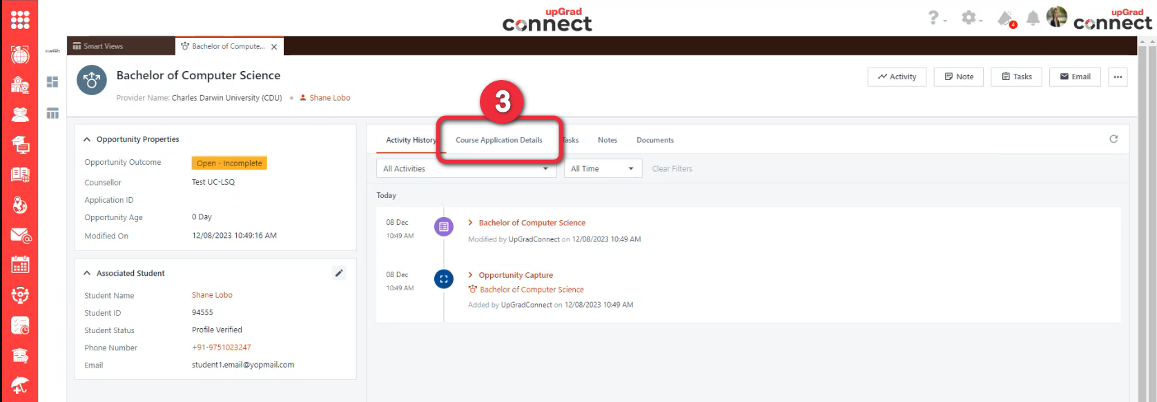Refresh the activity list

pyautogui.click(x=1114, y=139)
